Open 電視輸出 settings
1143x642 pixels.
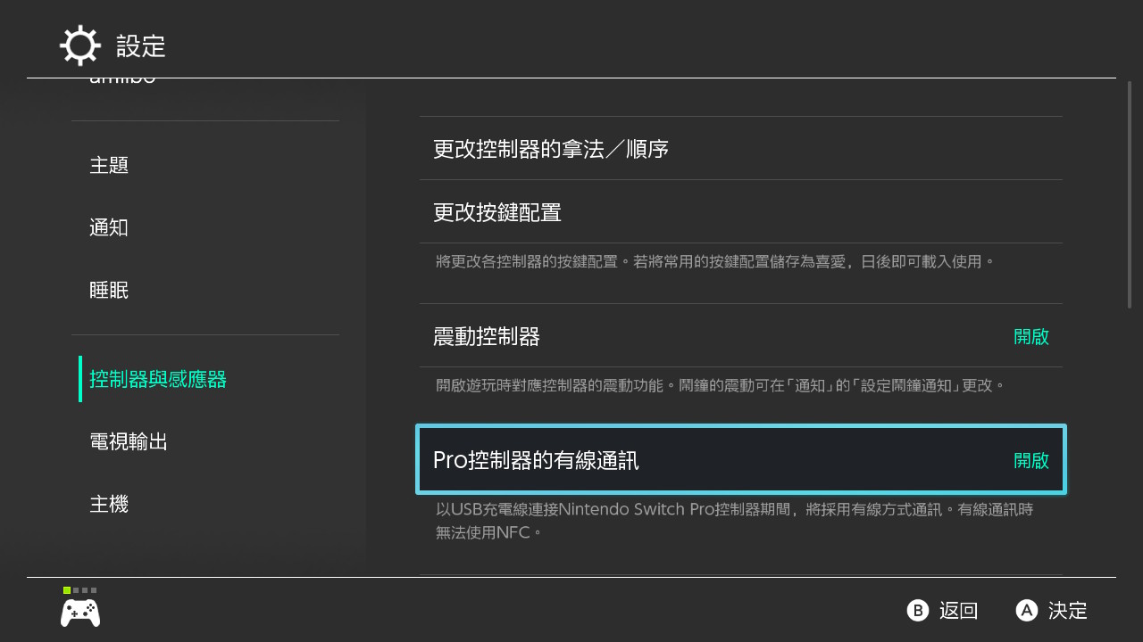129,442
